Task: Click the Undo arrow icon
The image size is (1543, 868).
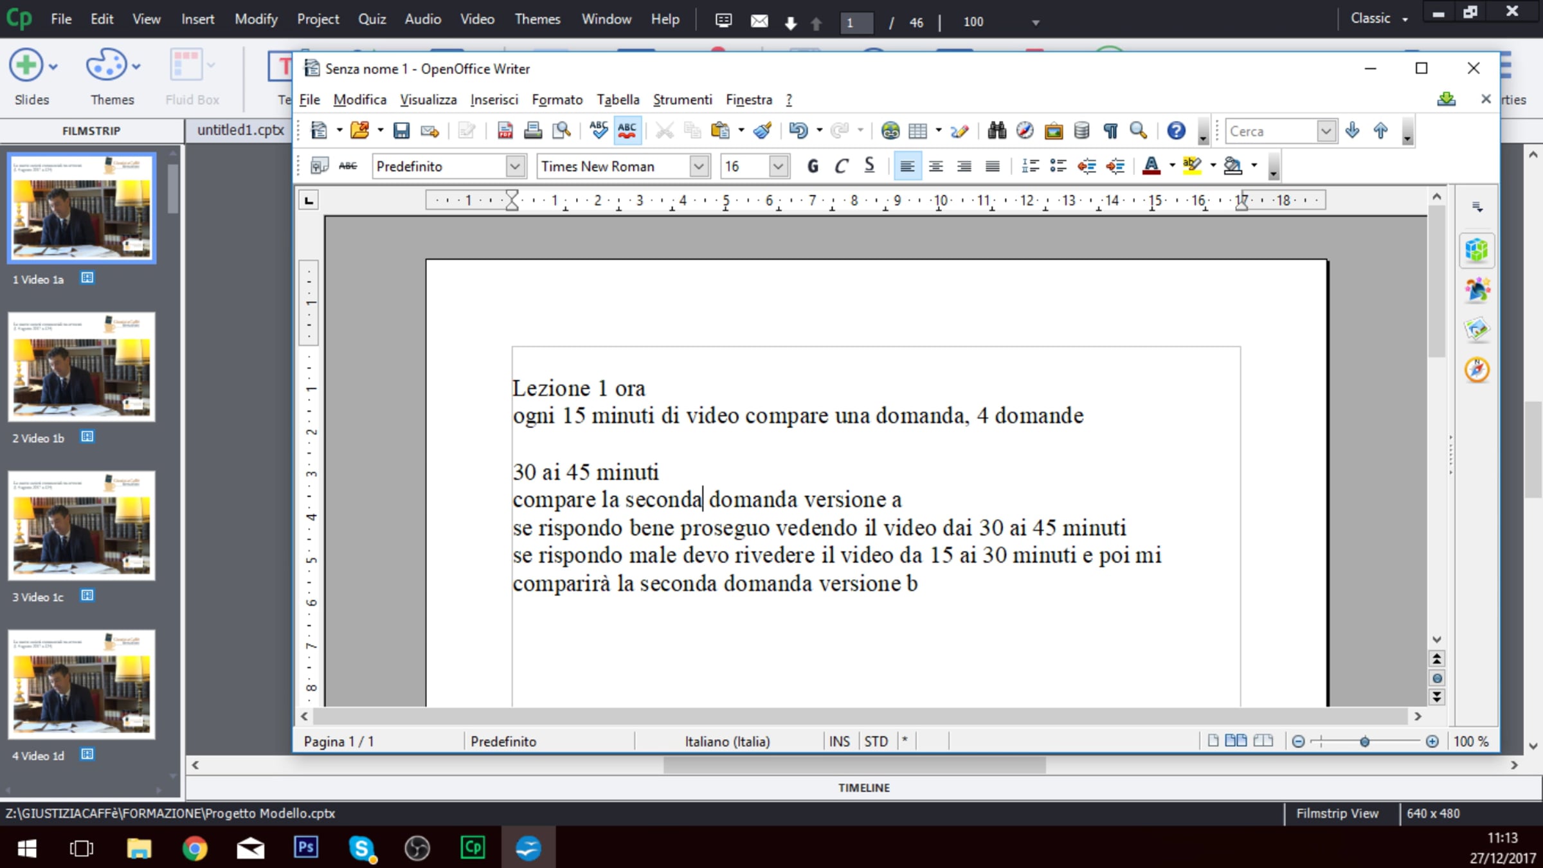Action: pyautogui.click(x=797, y=131)
